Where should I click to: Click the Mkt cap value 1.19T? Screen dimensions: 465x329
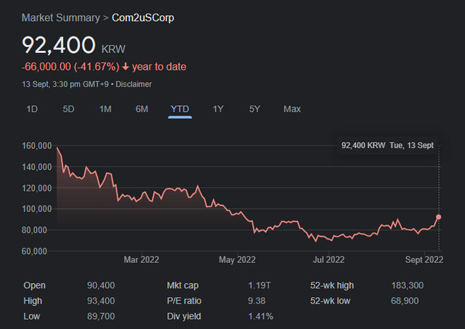(x=259, y=285)
